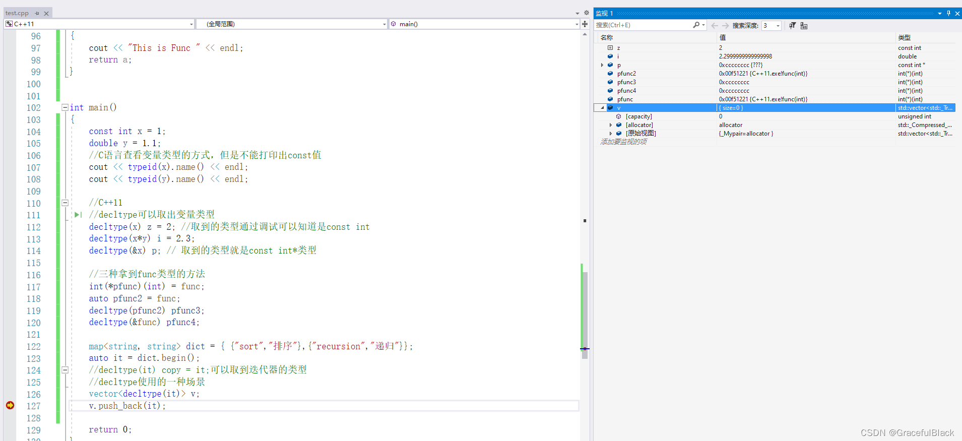Viewport: 962px width, 441px height.
Task: Click the run-to-here arrow at line 111
Action: coord(78,215)
